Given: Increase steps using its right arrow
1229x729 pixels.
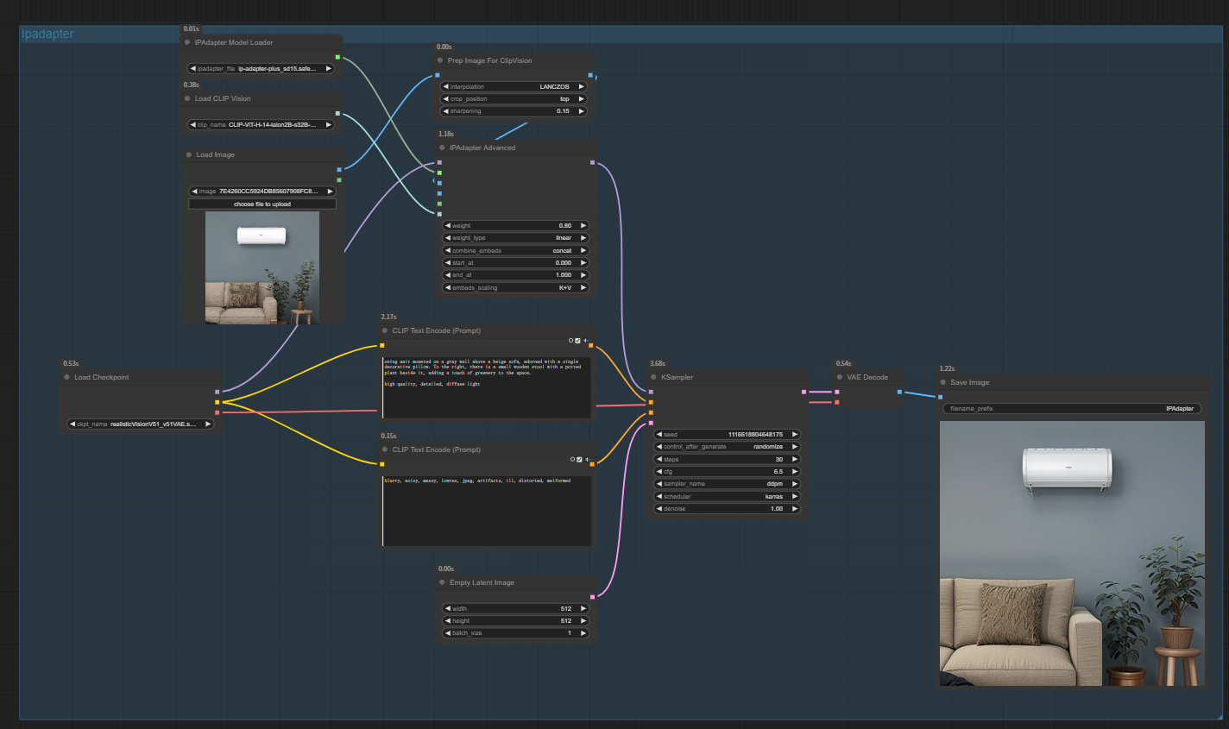Looking at the screenshot, I should click(x=793, y=459).
